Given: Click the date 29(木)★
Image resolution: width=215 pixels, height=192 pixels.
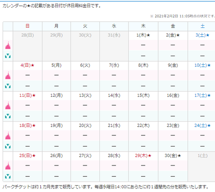Looking at the screenshot, I should point(143,156).
